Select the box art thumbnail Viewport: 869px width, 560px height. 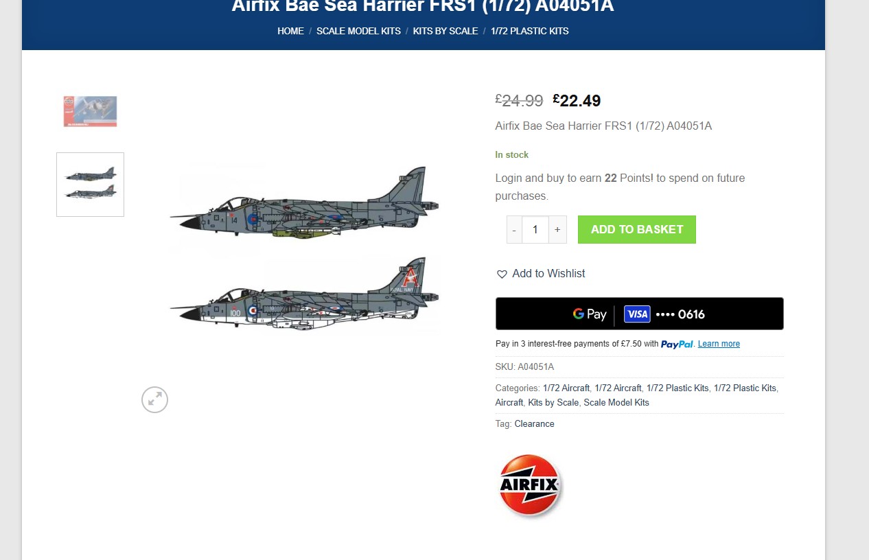pos(91,111)
